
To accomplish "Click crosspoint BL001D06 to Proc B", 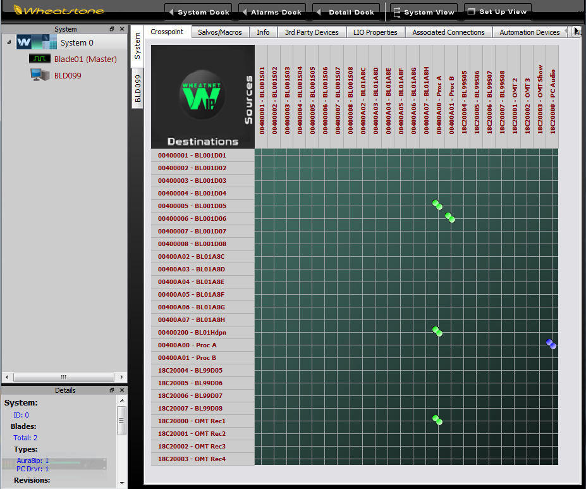I will pyautogui.click(x=450, y=218).
